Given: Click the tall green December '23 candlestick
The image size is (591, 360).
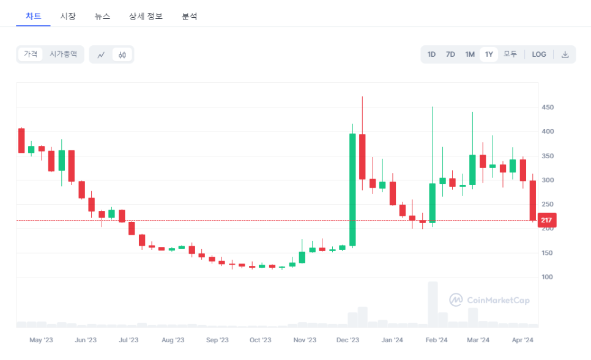Looking at the screenshot, I should [x=352, y=190].
